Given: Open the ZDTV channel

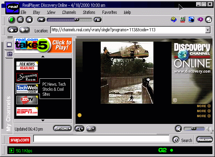Looking at the screenshot, I should click(x=27, y=100).
